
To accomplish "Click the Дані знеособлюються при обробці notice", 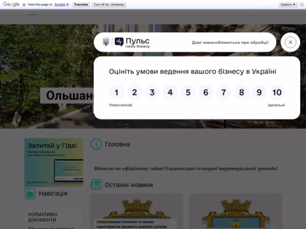I will [x=230, y=43].
